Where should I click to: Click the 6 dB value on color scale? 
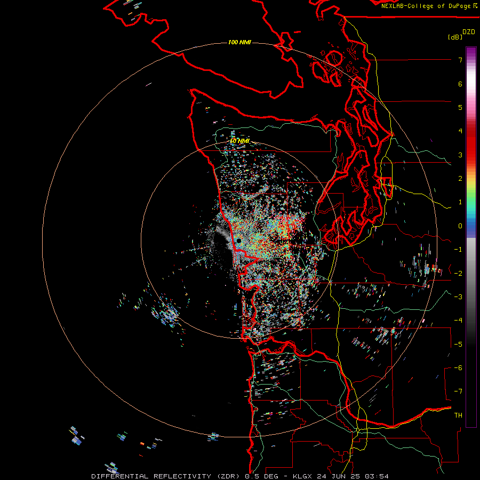460,84
